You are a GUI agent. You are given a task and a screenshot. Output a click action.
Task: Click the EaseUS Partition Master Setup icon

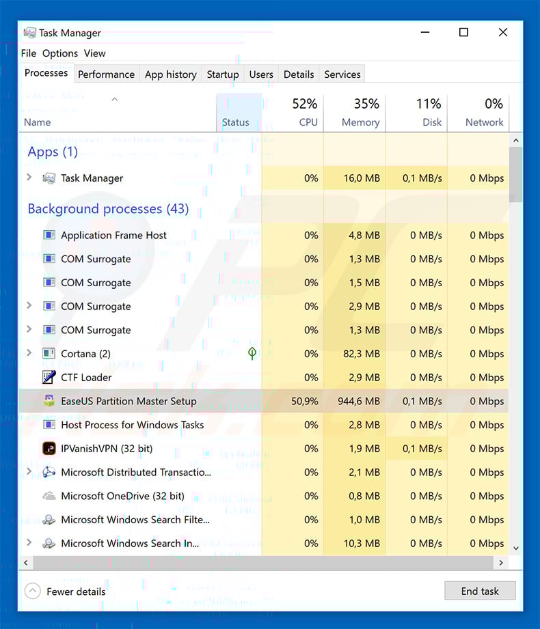49,401
